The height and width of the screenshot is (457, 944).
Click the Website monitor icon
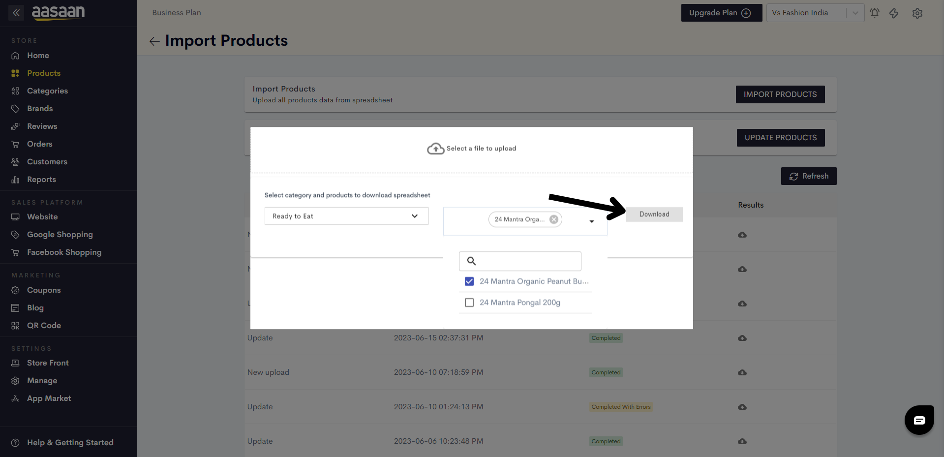click(x=15, y=217)
